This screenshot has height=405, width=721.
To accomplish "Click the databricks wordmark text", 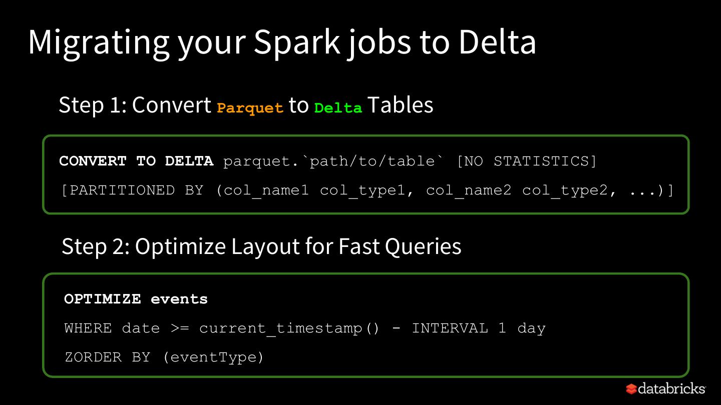I will point(671,388).
